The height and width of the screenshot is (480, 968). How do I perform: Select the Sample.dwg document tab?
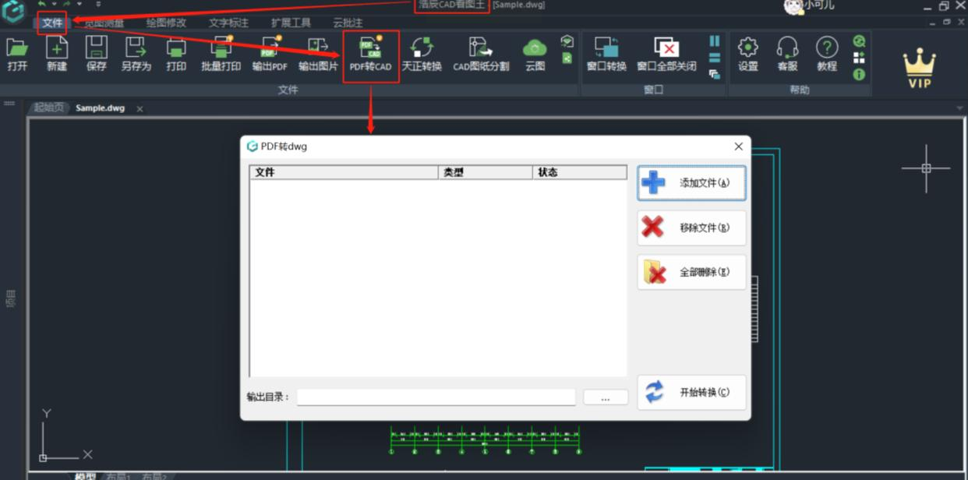(100, 108)
